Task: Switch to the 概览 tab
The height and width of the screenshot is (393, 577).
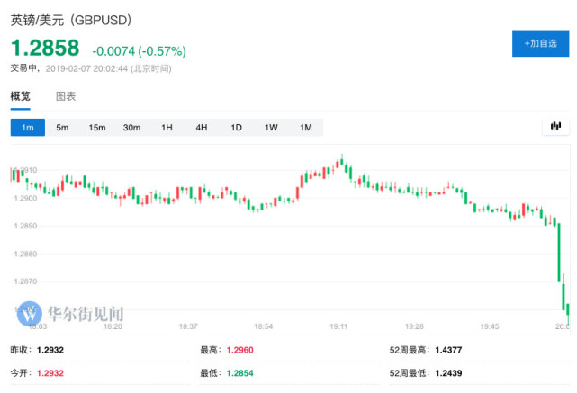Action: click(20, 96)
